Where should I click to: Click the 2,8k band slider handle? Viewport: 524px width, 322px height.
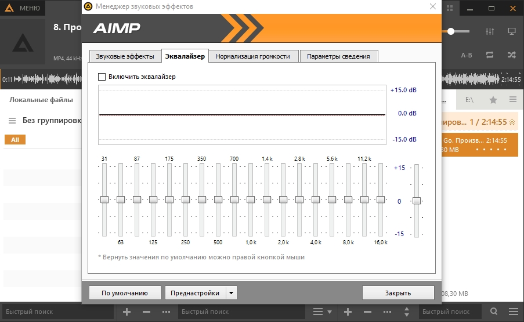[299, 200]
